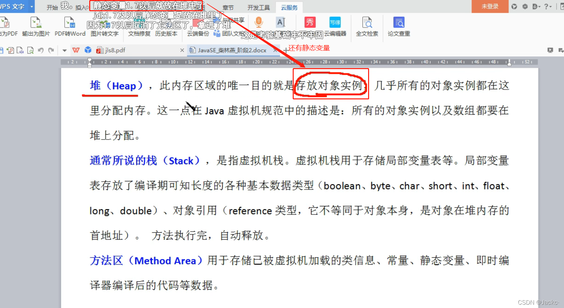
Task: Open the 开发工具 ribbon tab
Action: (258, 8)
